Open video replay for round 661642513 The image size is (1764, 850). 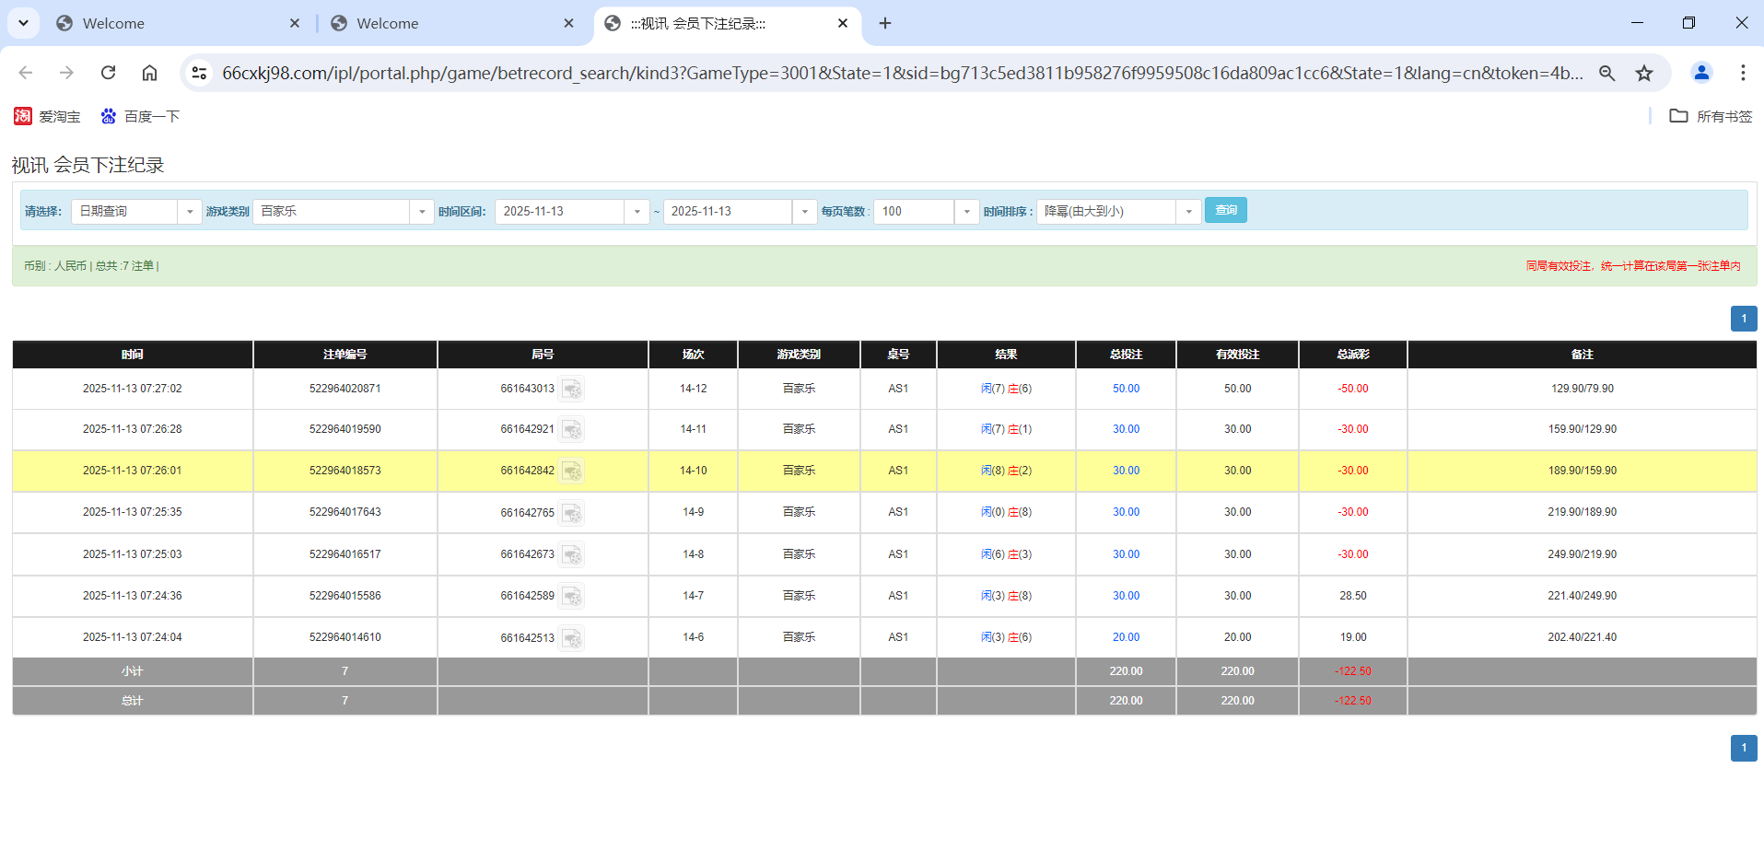click(x=573, y=637)
